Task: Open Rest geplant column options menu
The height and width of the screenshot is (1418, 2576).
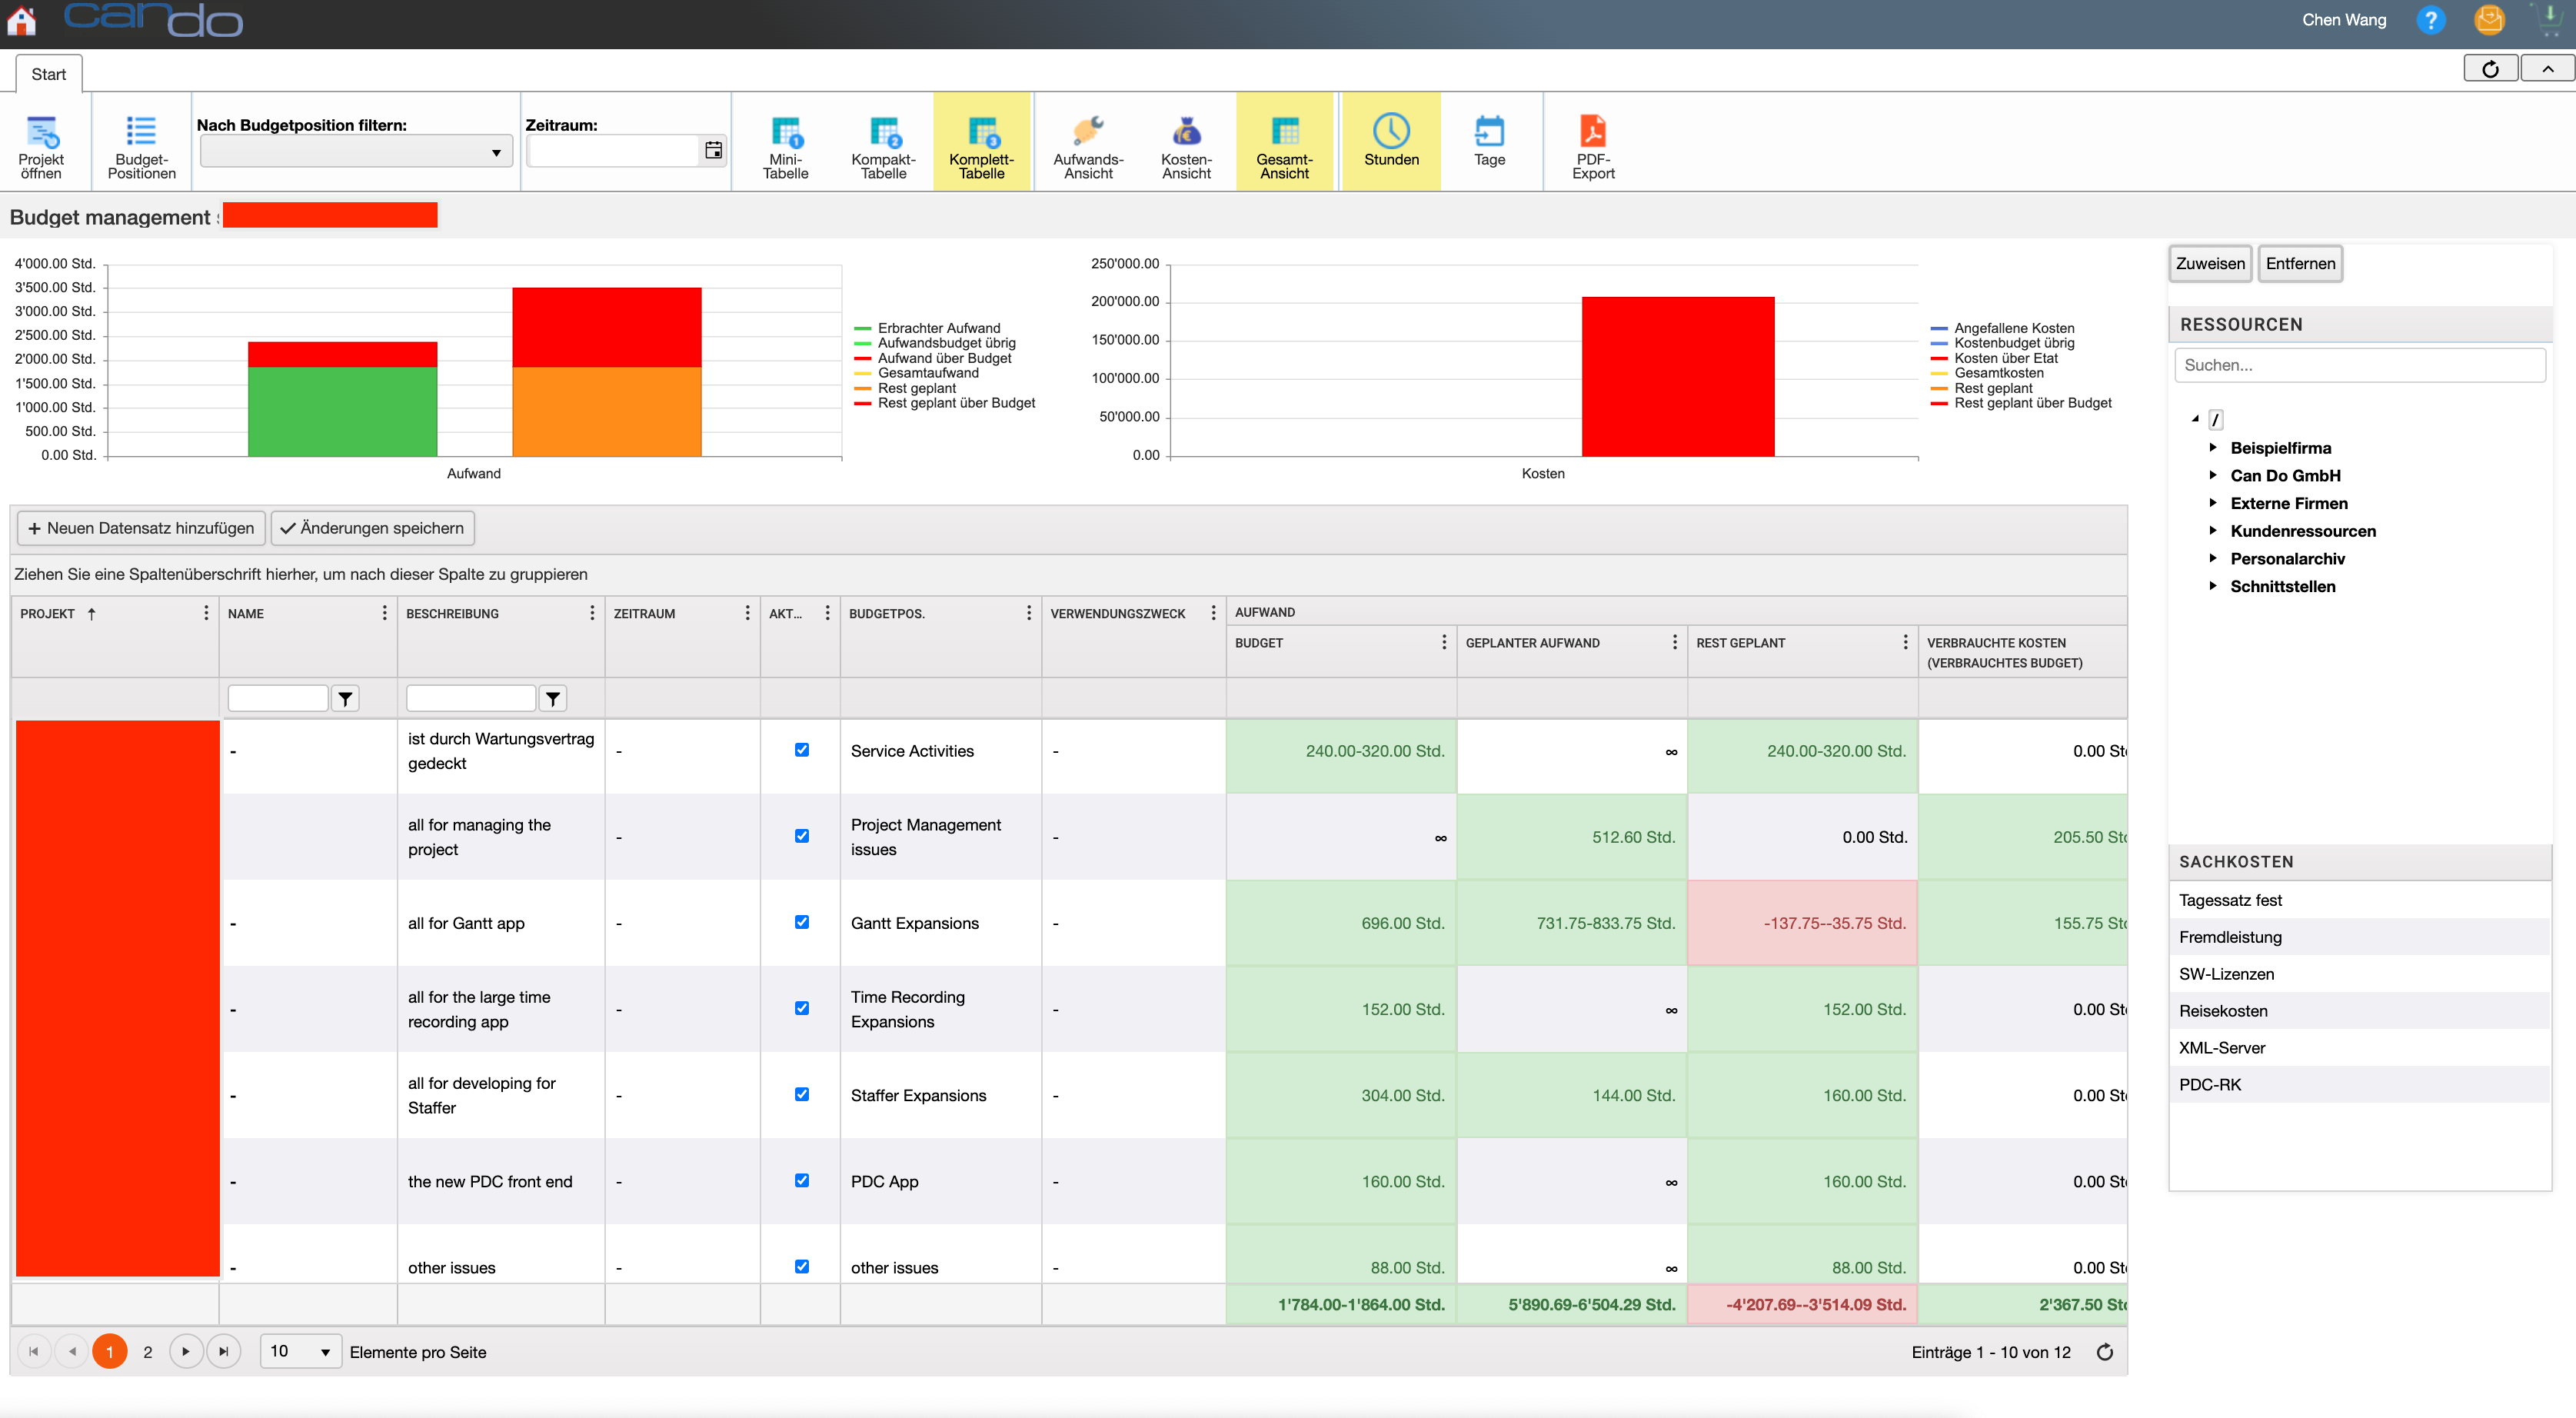Action: click(1905, 642)
